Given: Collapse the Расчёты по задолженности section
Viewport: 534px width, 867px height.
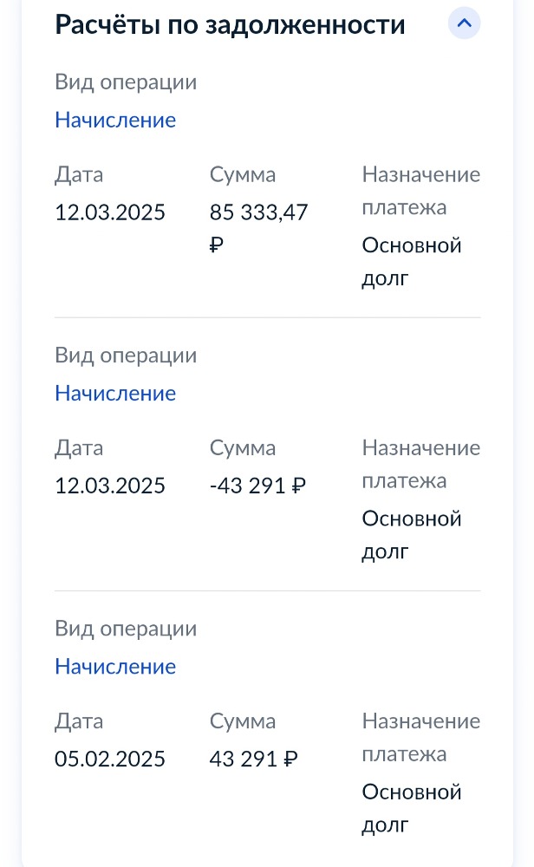Looking at the screenshot, I should [465, 23].
